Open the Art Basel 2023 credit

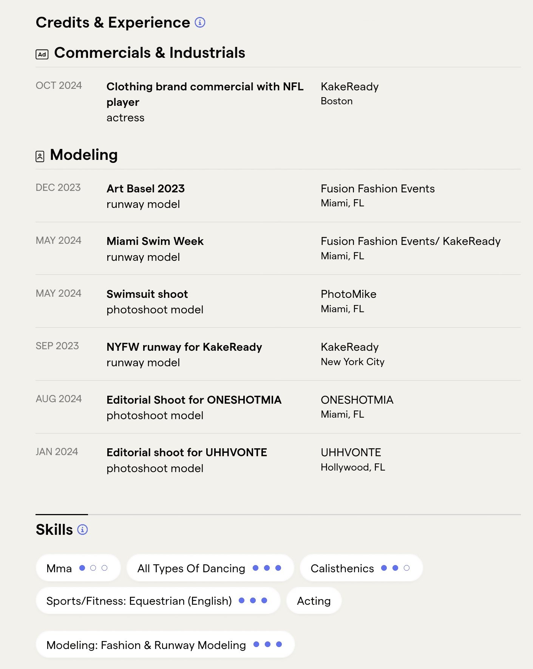point(145,189)
